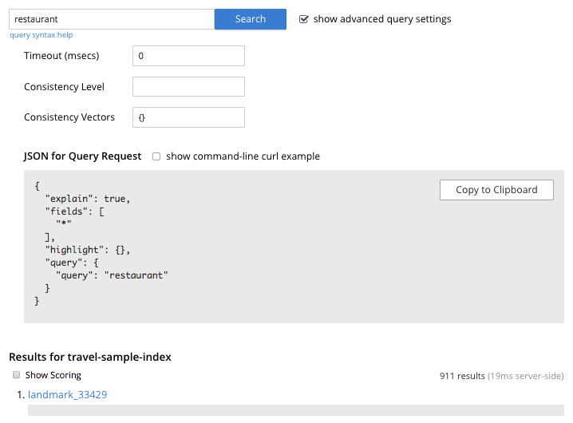Select the Timeout (msecs) input field
Screen dimensions: 573x423
click(x=188, y=56)
